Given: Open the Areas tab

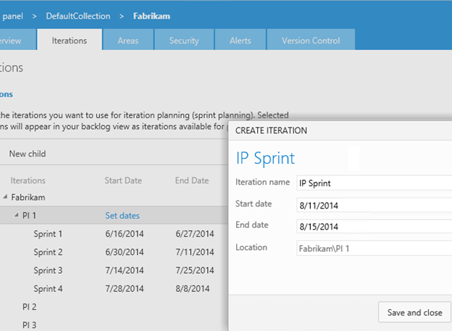Looking at the screenshot, I should click(128, 41).
